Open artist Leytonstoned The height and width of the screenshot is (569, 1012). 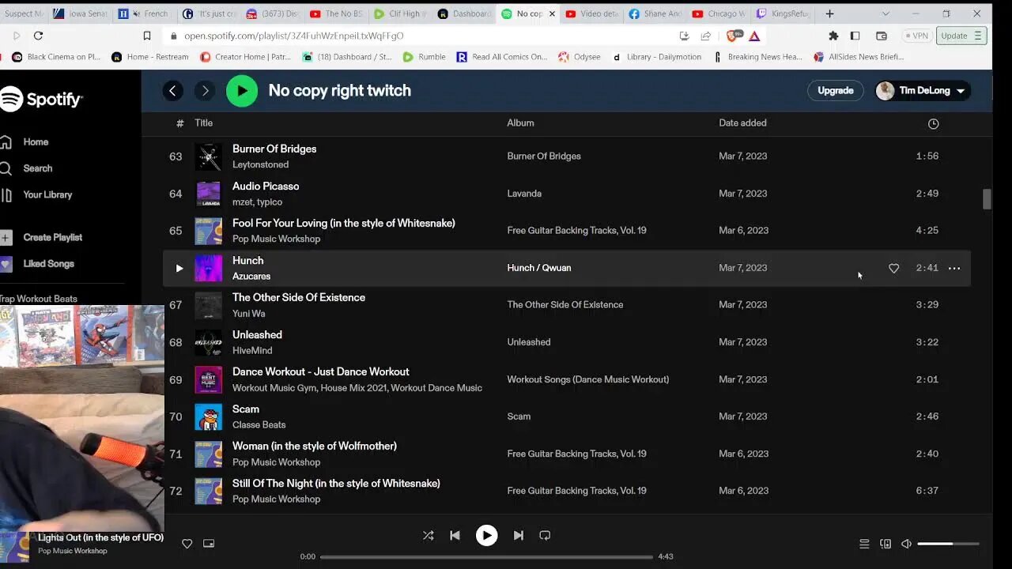pos(260,164)
